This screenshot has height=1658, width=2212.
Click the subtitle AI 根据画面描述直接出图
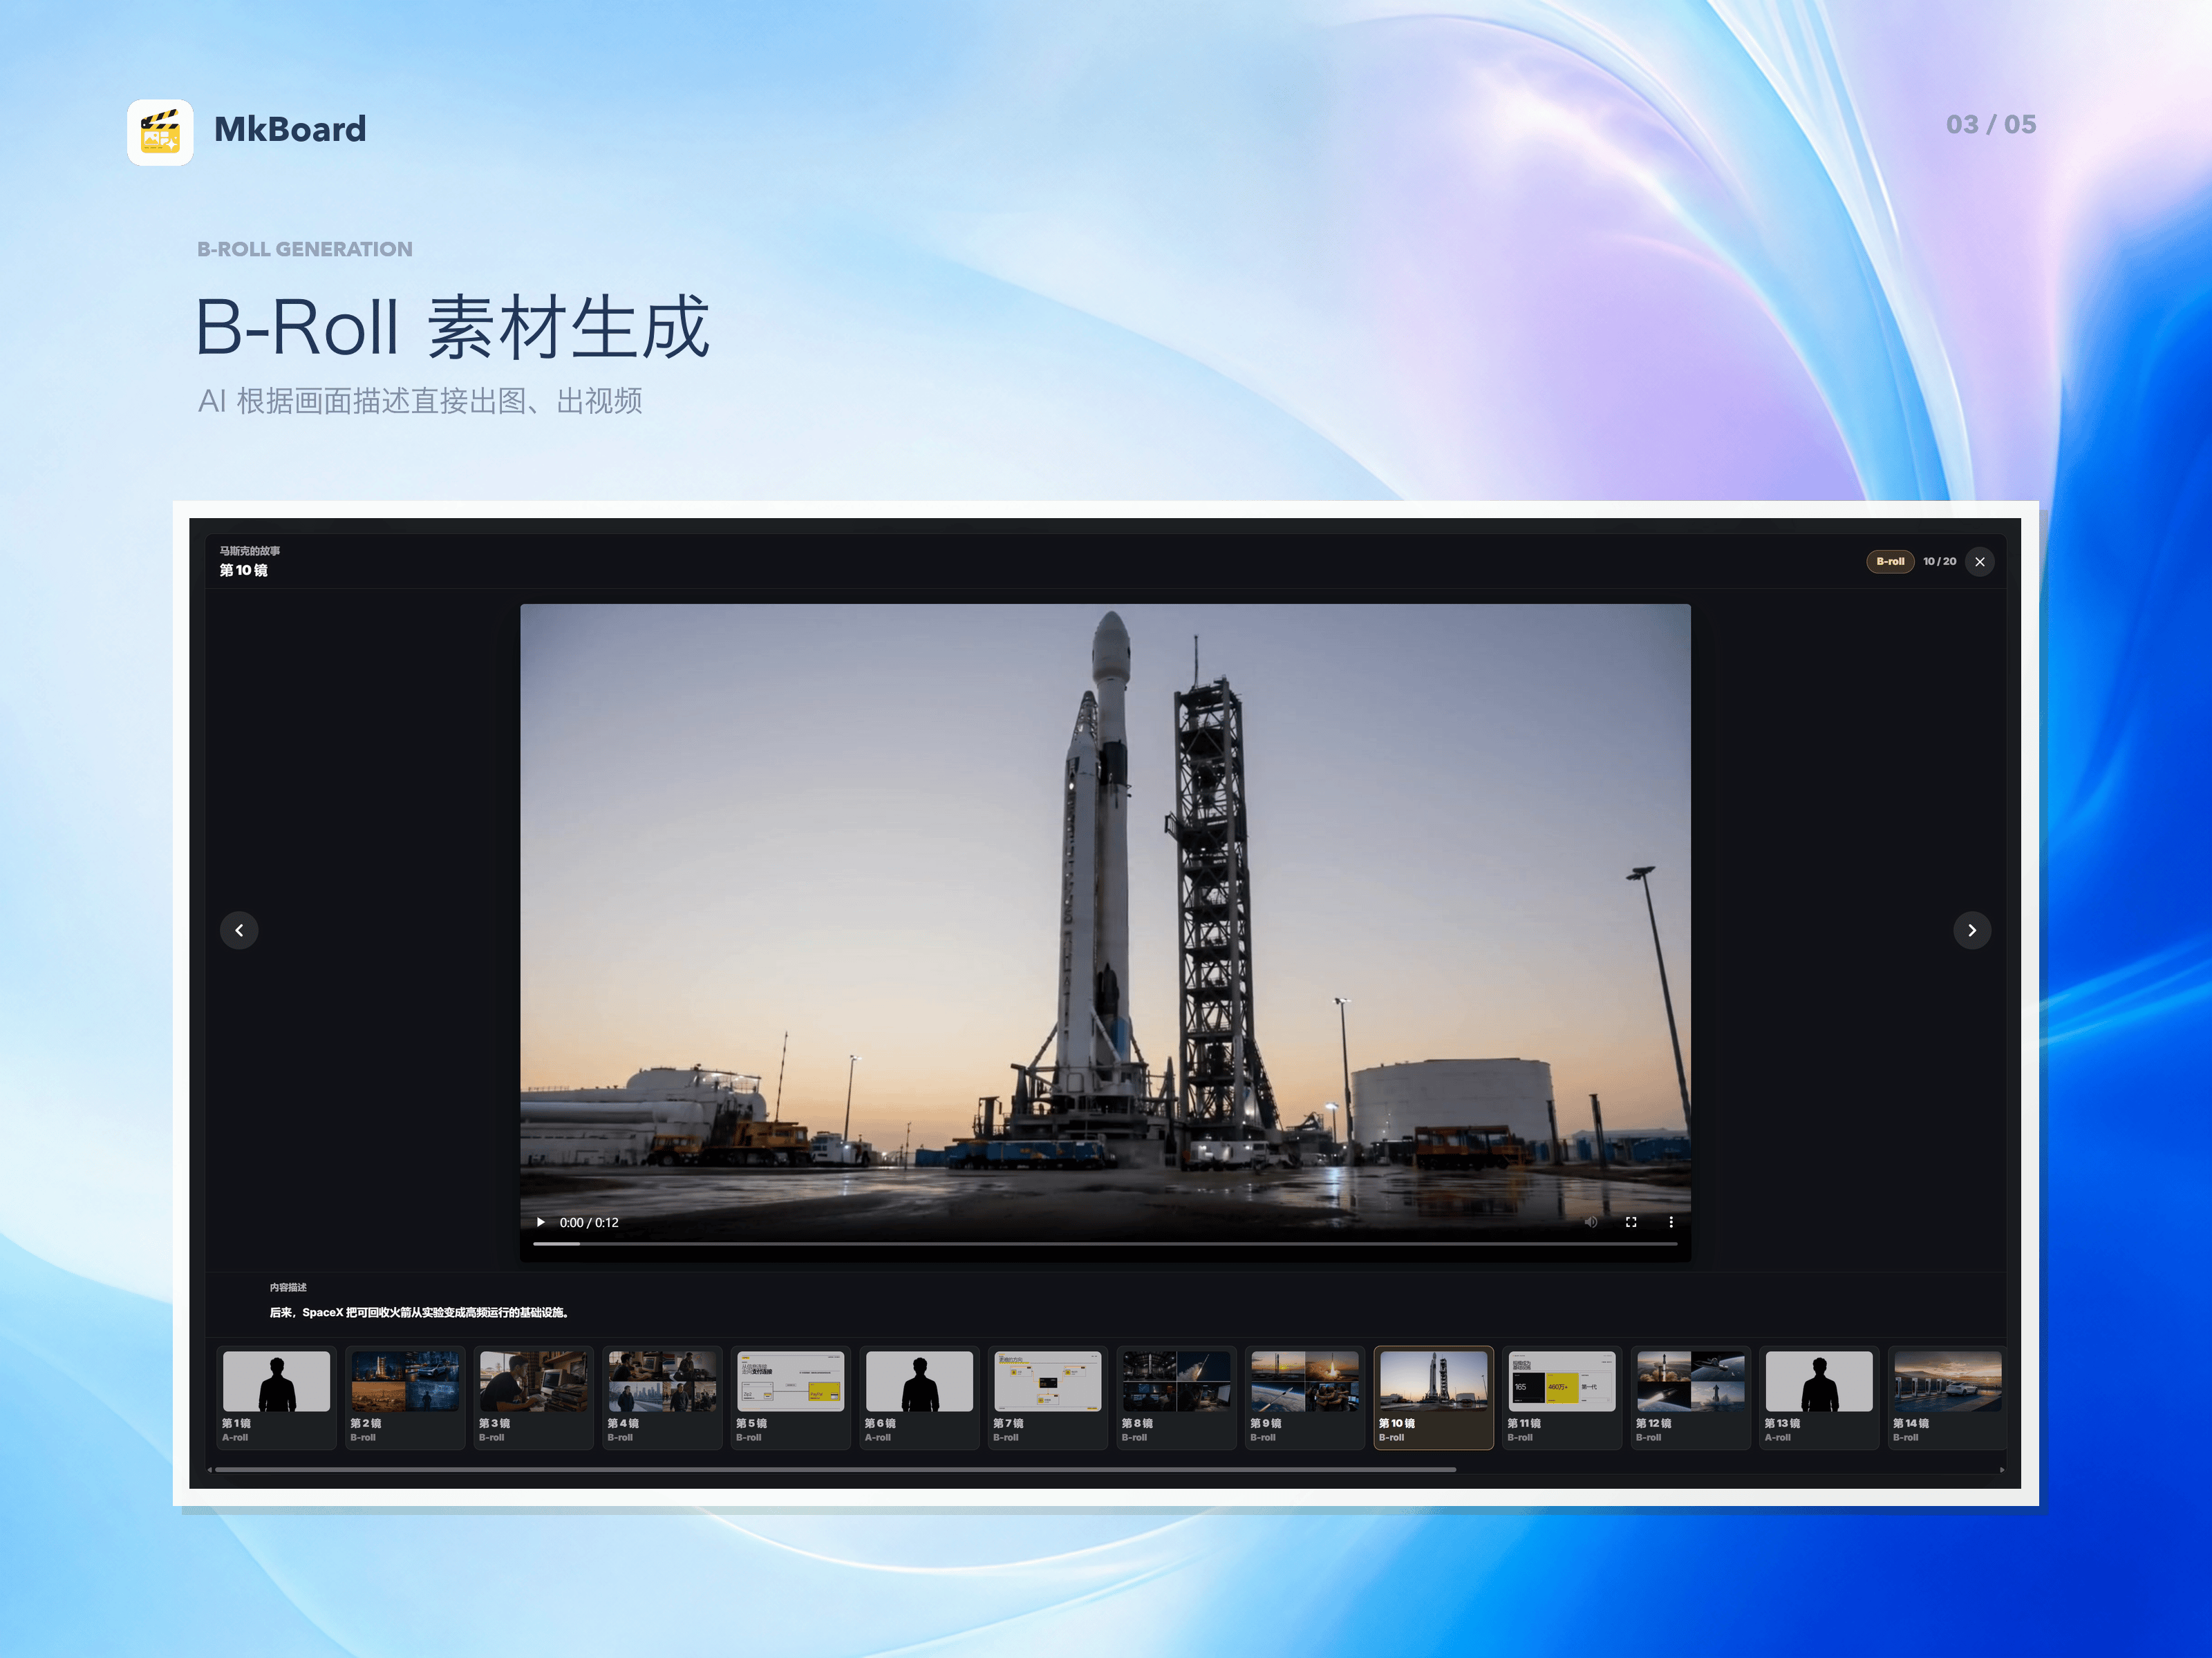click(420, 401)
